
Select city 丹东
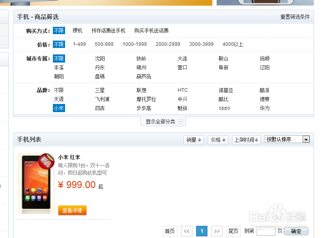pyautogui.click(x=100, y=67)
